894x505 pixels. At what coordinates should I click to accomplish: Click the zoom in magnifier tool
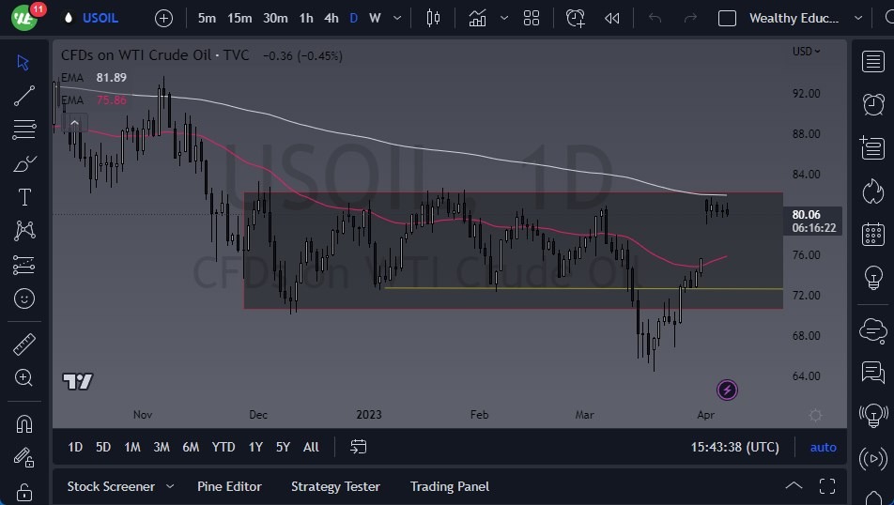pos(24,377)
